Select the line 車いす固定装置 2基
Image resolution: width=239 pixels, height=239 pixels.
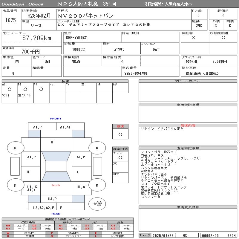(x=155, y=193)
